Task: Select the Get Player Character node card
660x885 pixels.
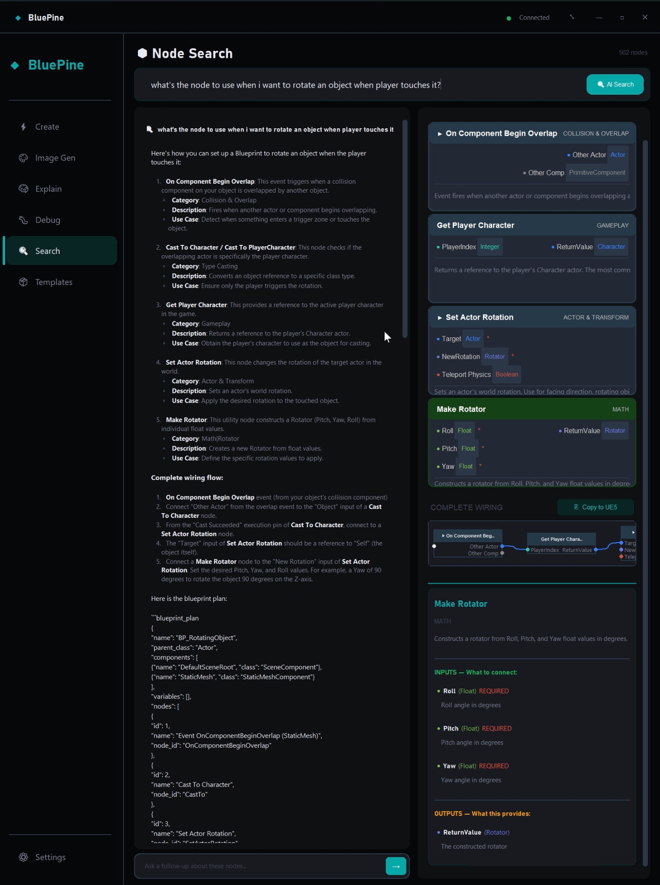Action: (x=532, y=258)
